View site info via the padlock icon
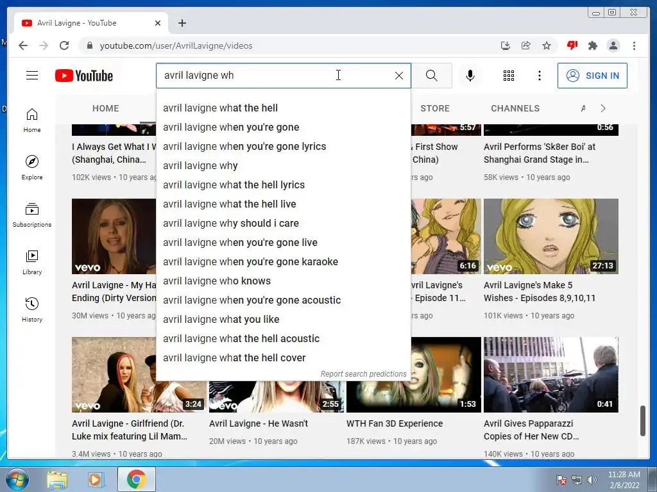 click(89, 45)
